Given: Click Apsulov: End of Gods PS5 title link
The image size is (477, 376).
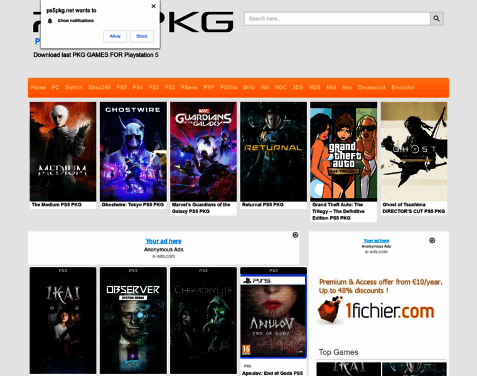Looking at the screenshot, I should 272,373.
